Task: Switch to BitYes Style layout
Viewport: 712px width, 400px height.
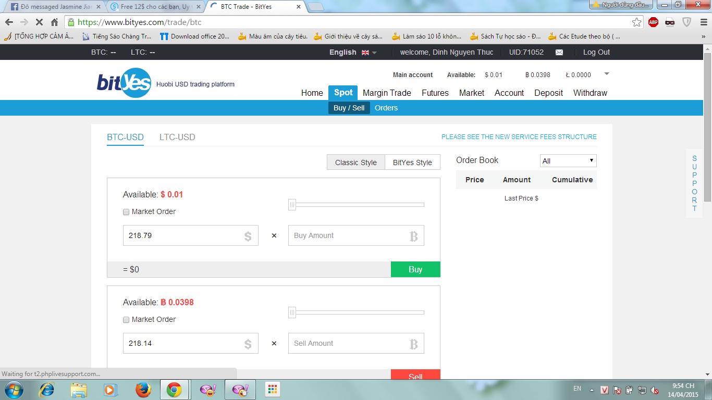Action: [412, 162]
